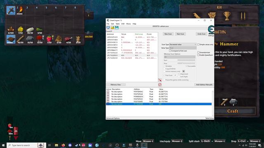Click Add Address Manually
The height and width of the screenshot is (148, 264).
204,85
